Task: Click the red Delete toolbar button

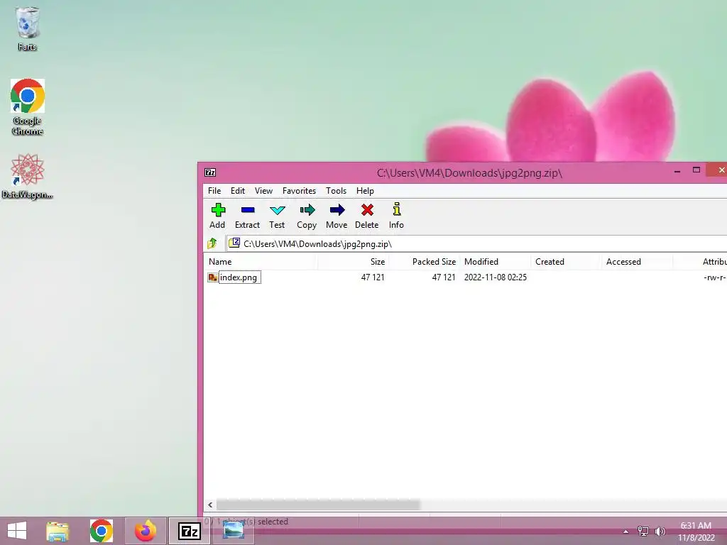Action: 367,216
